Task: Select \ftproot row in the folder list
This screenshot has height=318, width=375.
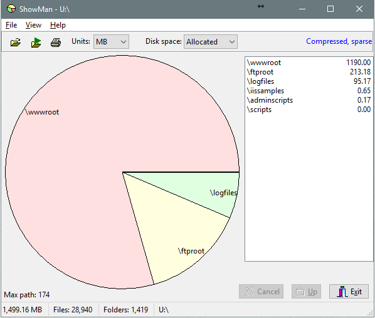Action: click(309, 72)
